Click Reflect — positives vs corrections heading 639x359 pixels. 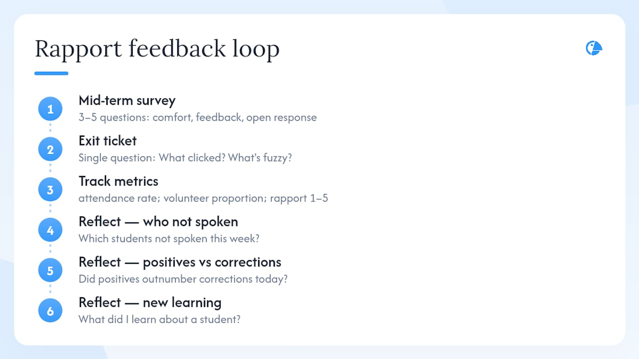pyautogui.click(x=180, y=262)
